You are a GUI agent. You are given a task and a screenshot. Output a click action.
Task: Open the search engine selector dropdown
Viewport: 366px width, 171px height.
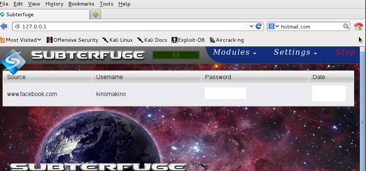(x=274, y=27)
